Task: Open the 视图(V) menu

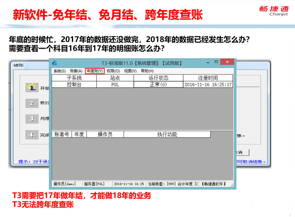Action: click(x=130, y=71)
